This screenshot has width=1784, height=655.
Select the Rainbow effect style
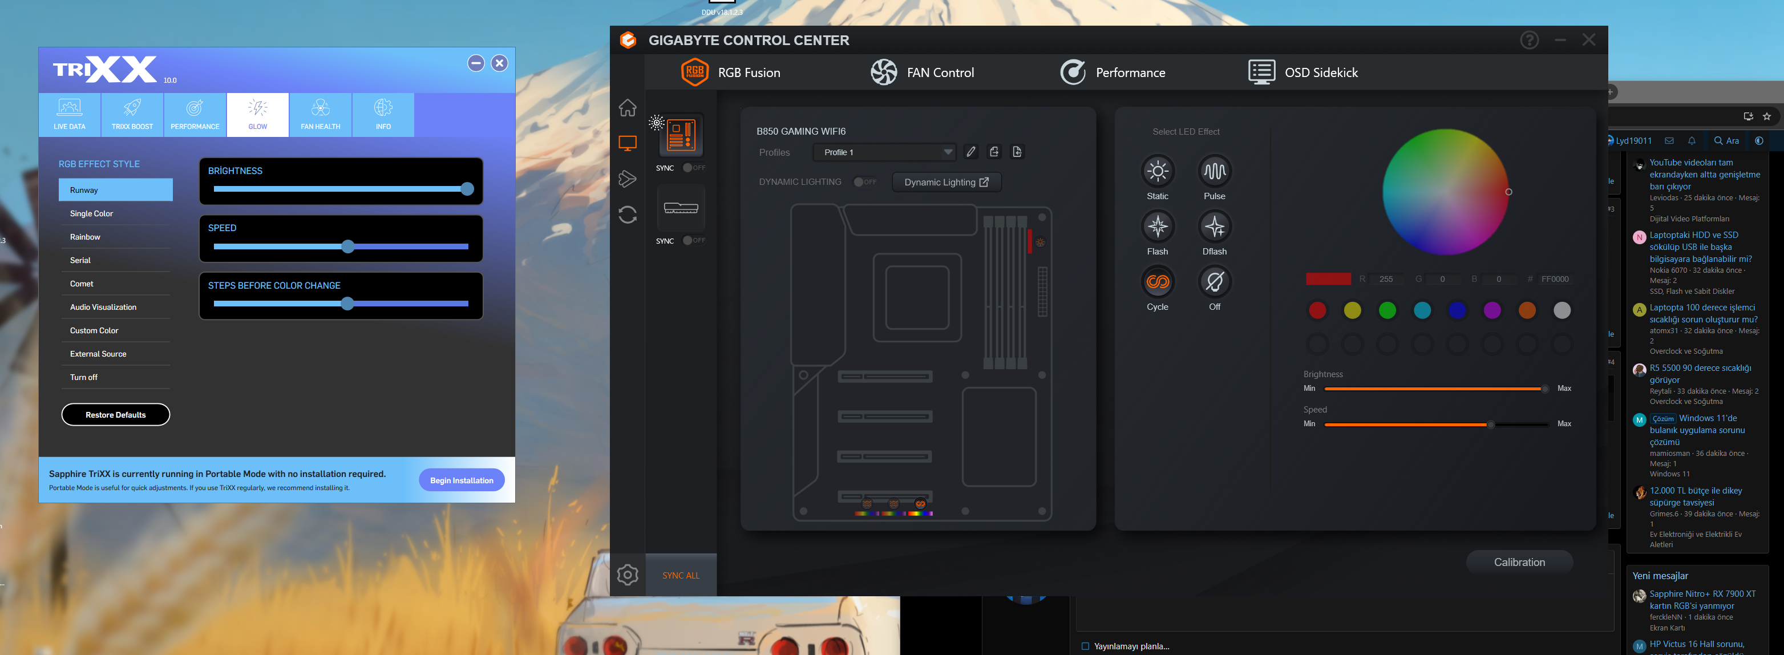click(116, 237)
